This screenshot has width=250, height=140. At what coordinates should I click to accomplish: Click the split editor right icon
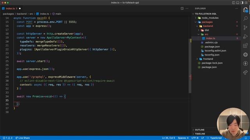point(182,9)
